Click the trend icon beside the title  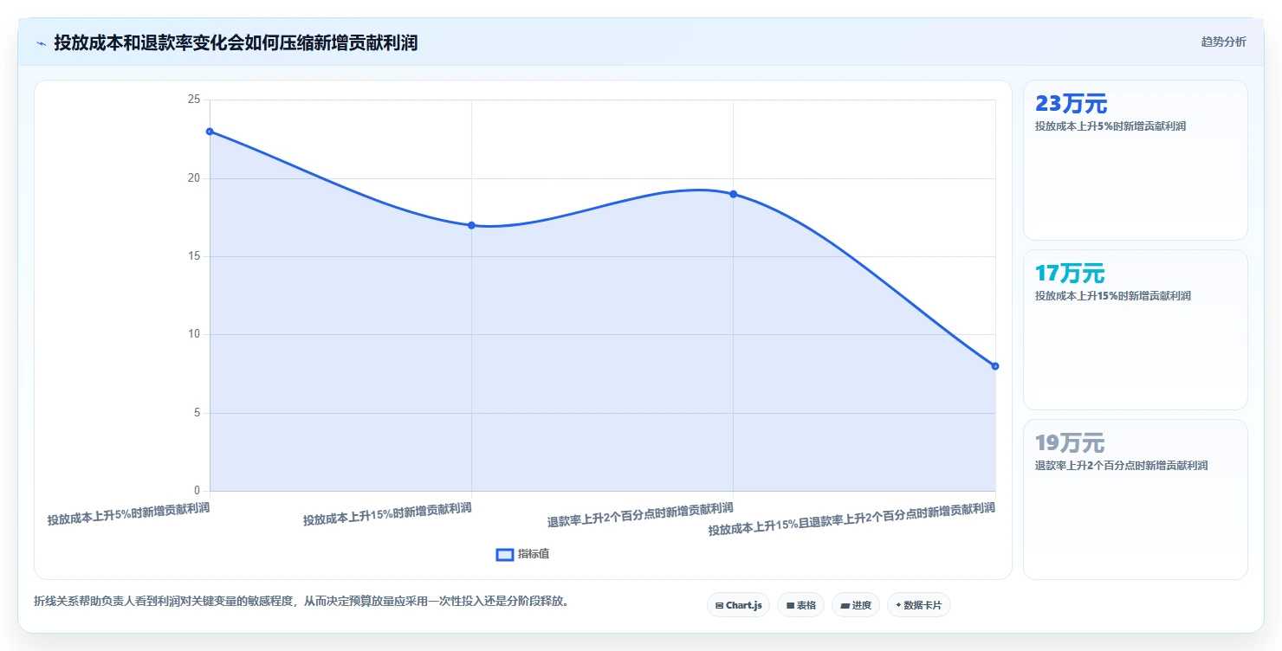(42, 42)
